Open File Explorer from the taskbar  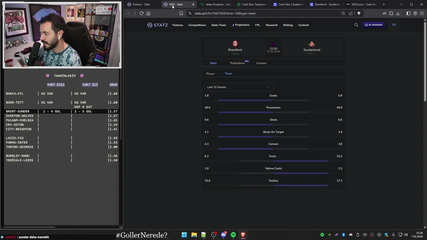(x=194, y=235)
